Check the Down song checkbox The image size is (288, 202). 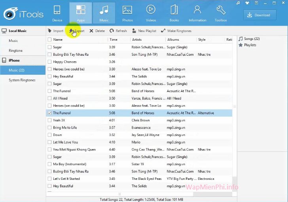tap(49, 135)
